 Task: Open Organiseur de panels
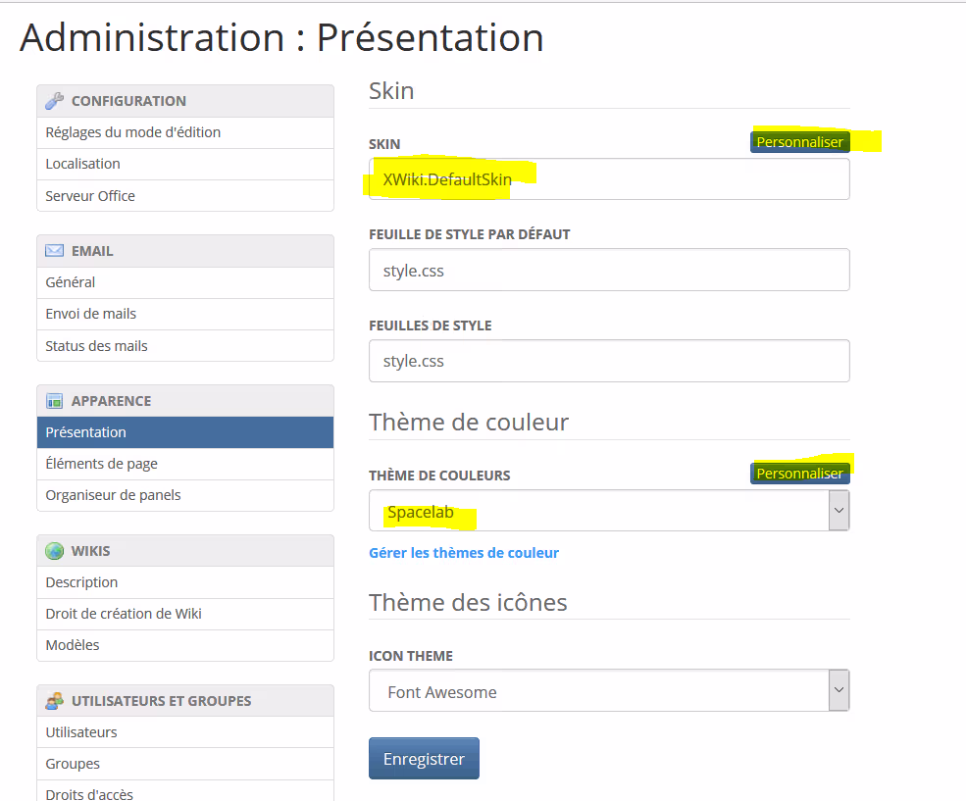(x=113, y=495)
